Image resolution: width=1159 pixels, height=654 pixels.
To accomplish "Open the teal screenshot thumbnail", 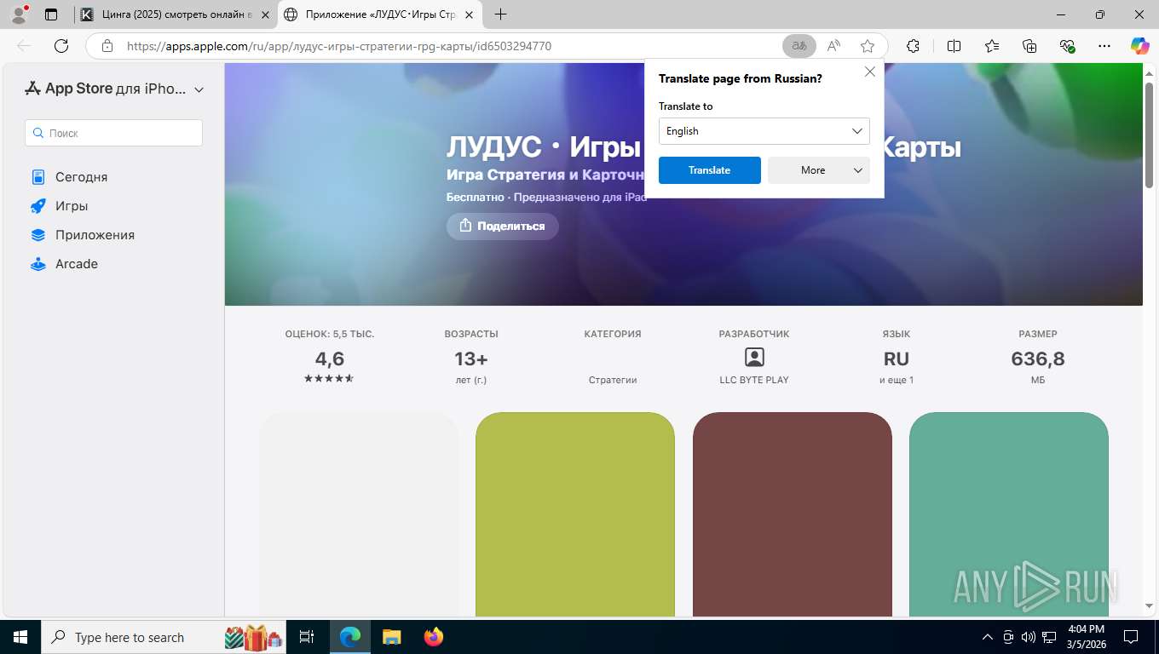I will point(1009,514).
